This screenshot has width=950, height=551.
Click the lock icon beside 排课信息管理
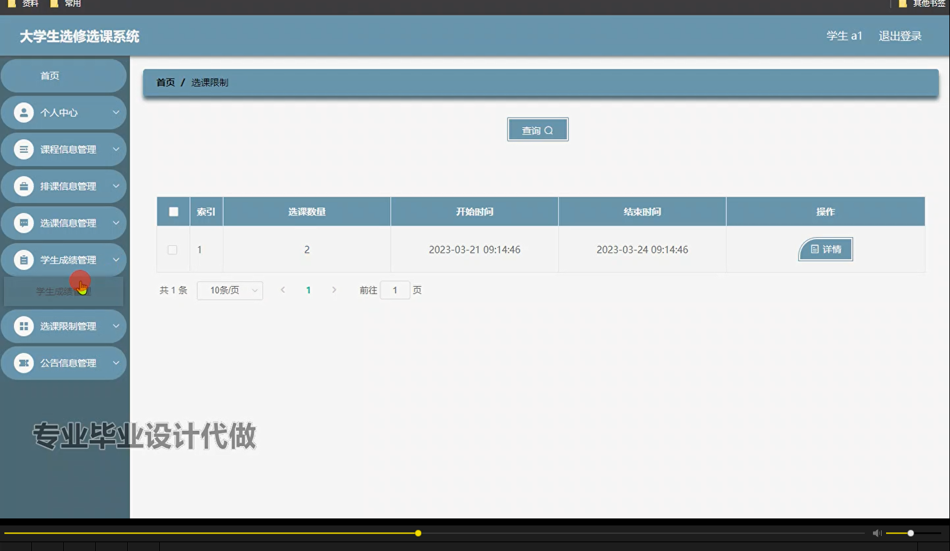(23, 186)
